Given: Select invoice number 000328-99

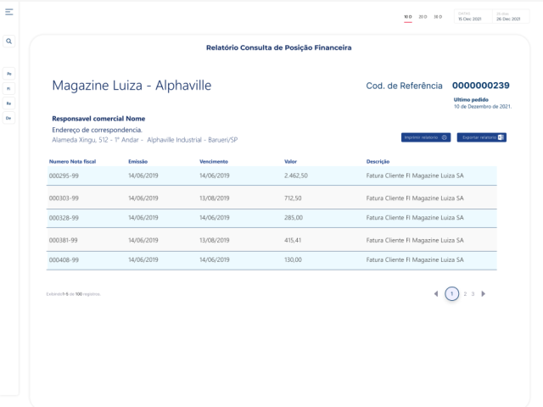Looking at the screenshot, I should [x=64, y=218].
